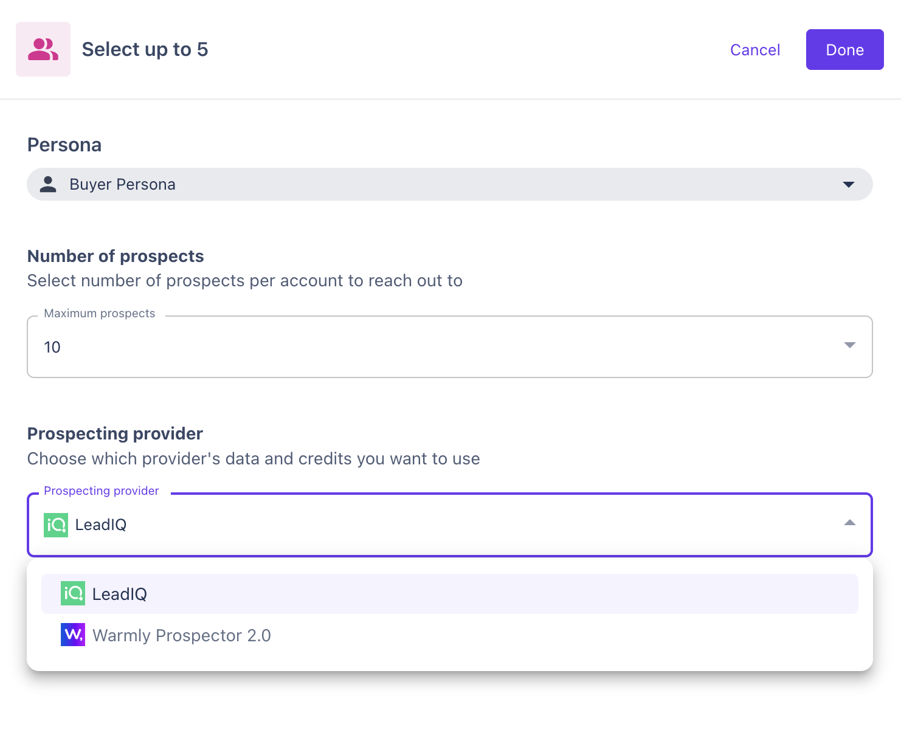
Task: Click the Cancel link
Action: pyautogui.click(x=754, y=50)
